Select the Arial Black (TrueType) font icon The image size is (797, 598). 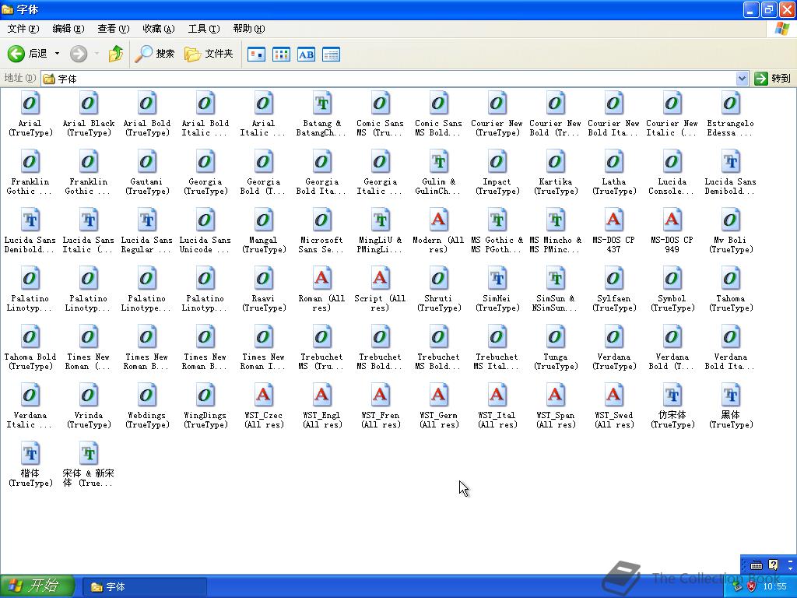click(89, 104)
